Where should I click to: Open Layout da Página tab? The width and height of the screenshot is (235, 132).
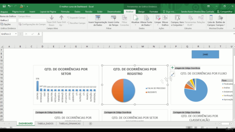click(48, 12)
